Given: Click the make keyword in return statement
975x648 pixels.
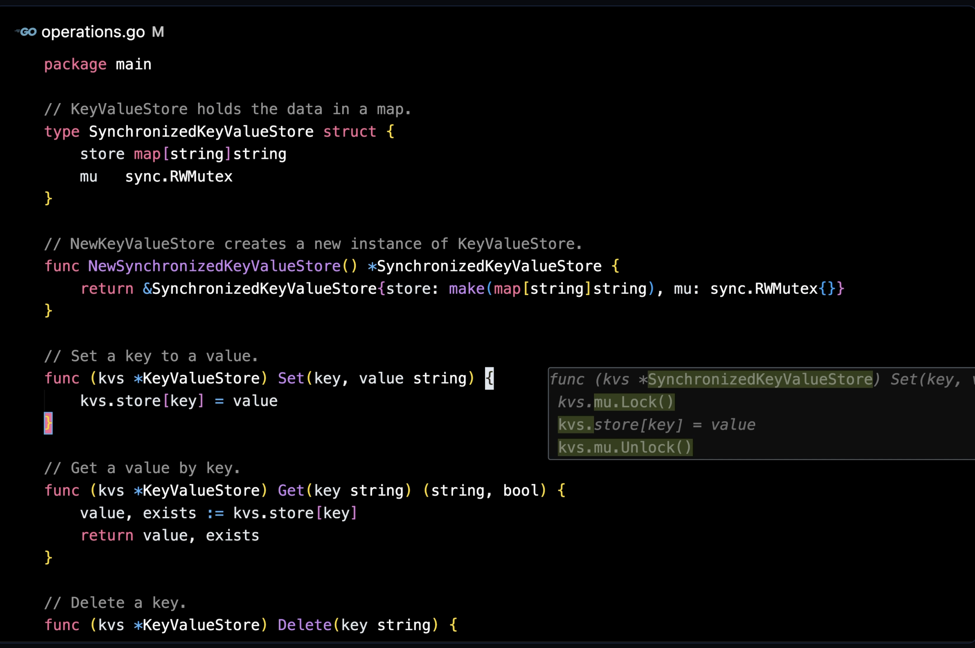Looking at the screenshot, I should pos(466,288).
